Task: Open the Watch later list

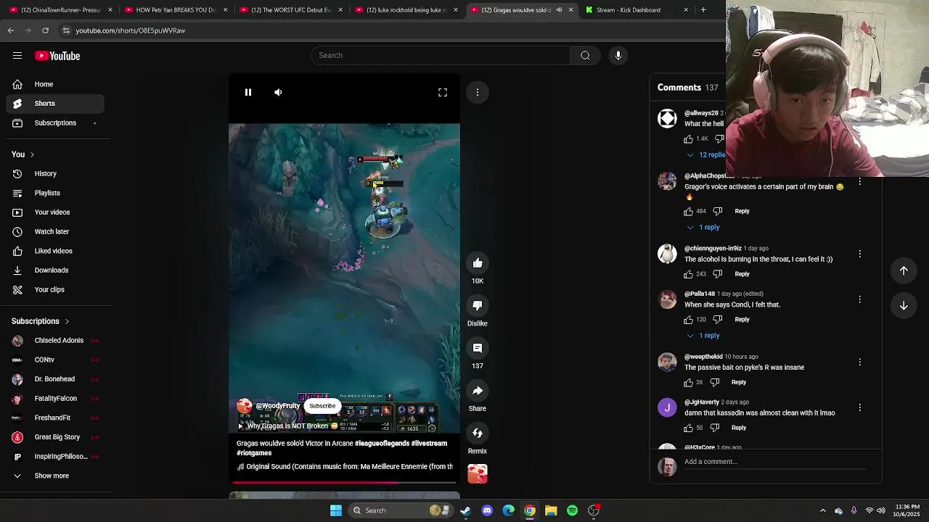Action: coord(55,232)
